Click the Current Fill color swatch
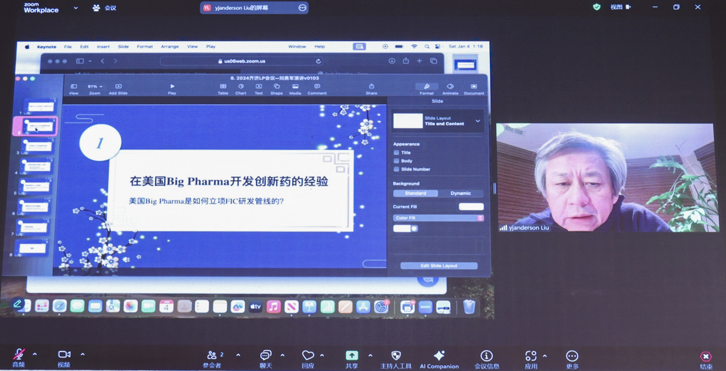 click(471, 207)
